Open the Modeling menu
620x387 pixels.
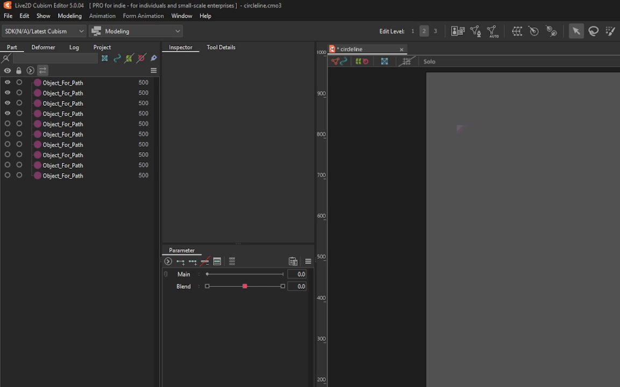(x=69, y=16)
